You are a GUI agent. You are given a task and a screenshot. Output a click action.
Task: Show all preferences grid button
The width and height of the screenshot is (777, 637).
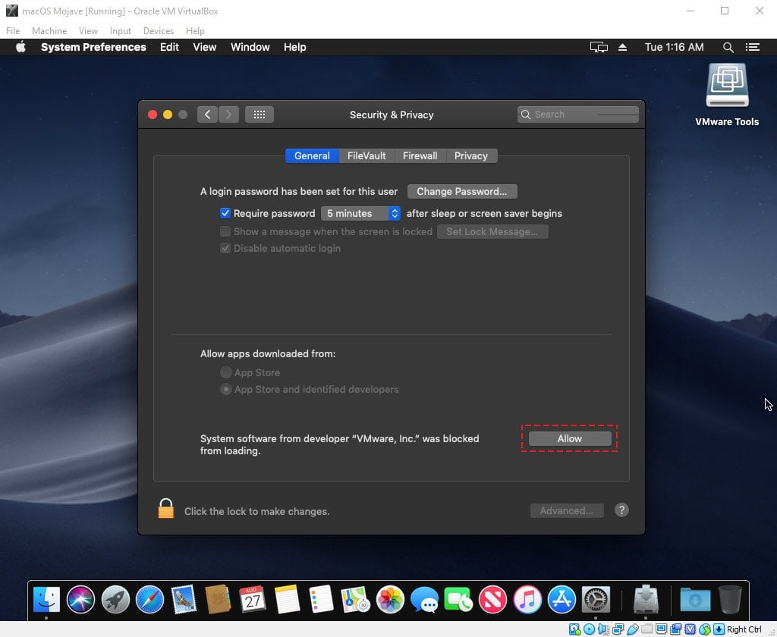pos(260,115)
